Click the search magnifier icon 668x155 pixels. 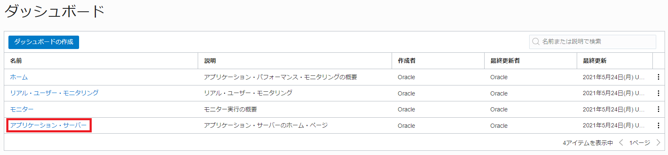535,41
